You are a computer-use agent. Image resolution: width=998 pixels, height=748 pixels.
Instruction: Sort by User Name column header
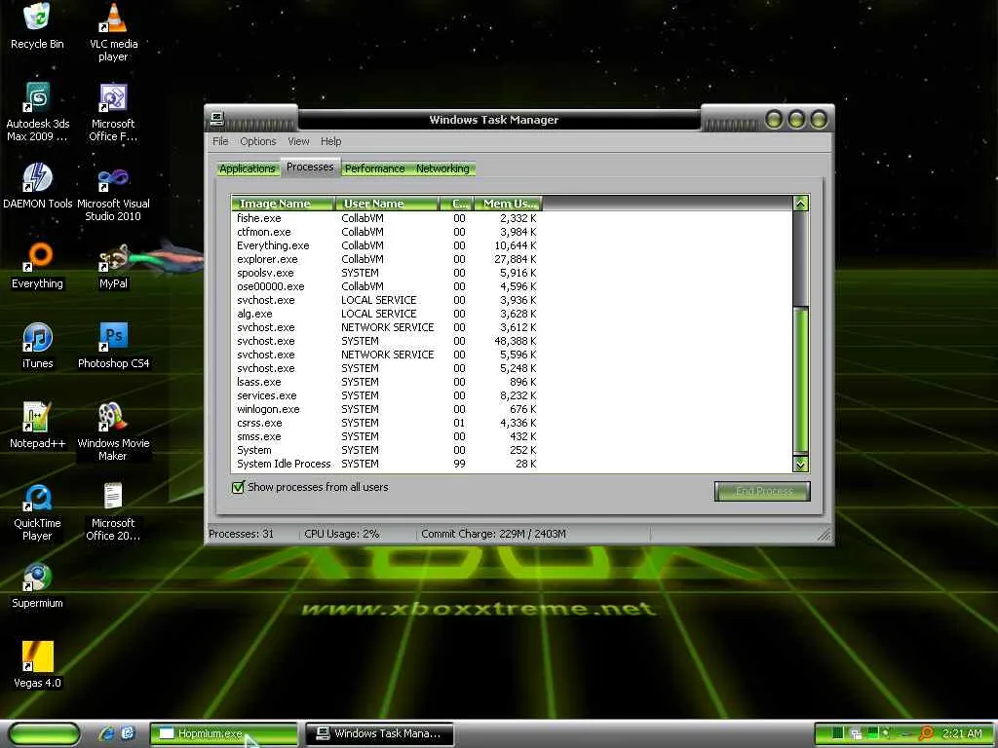click(387, 204)
